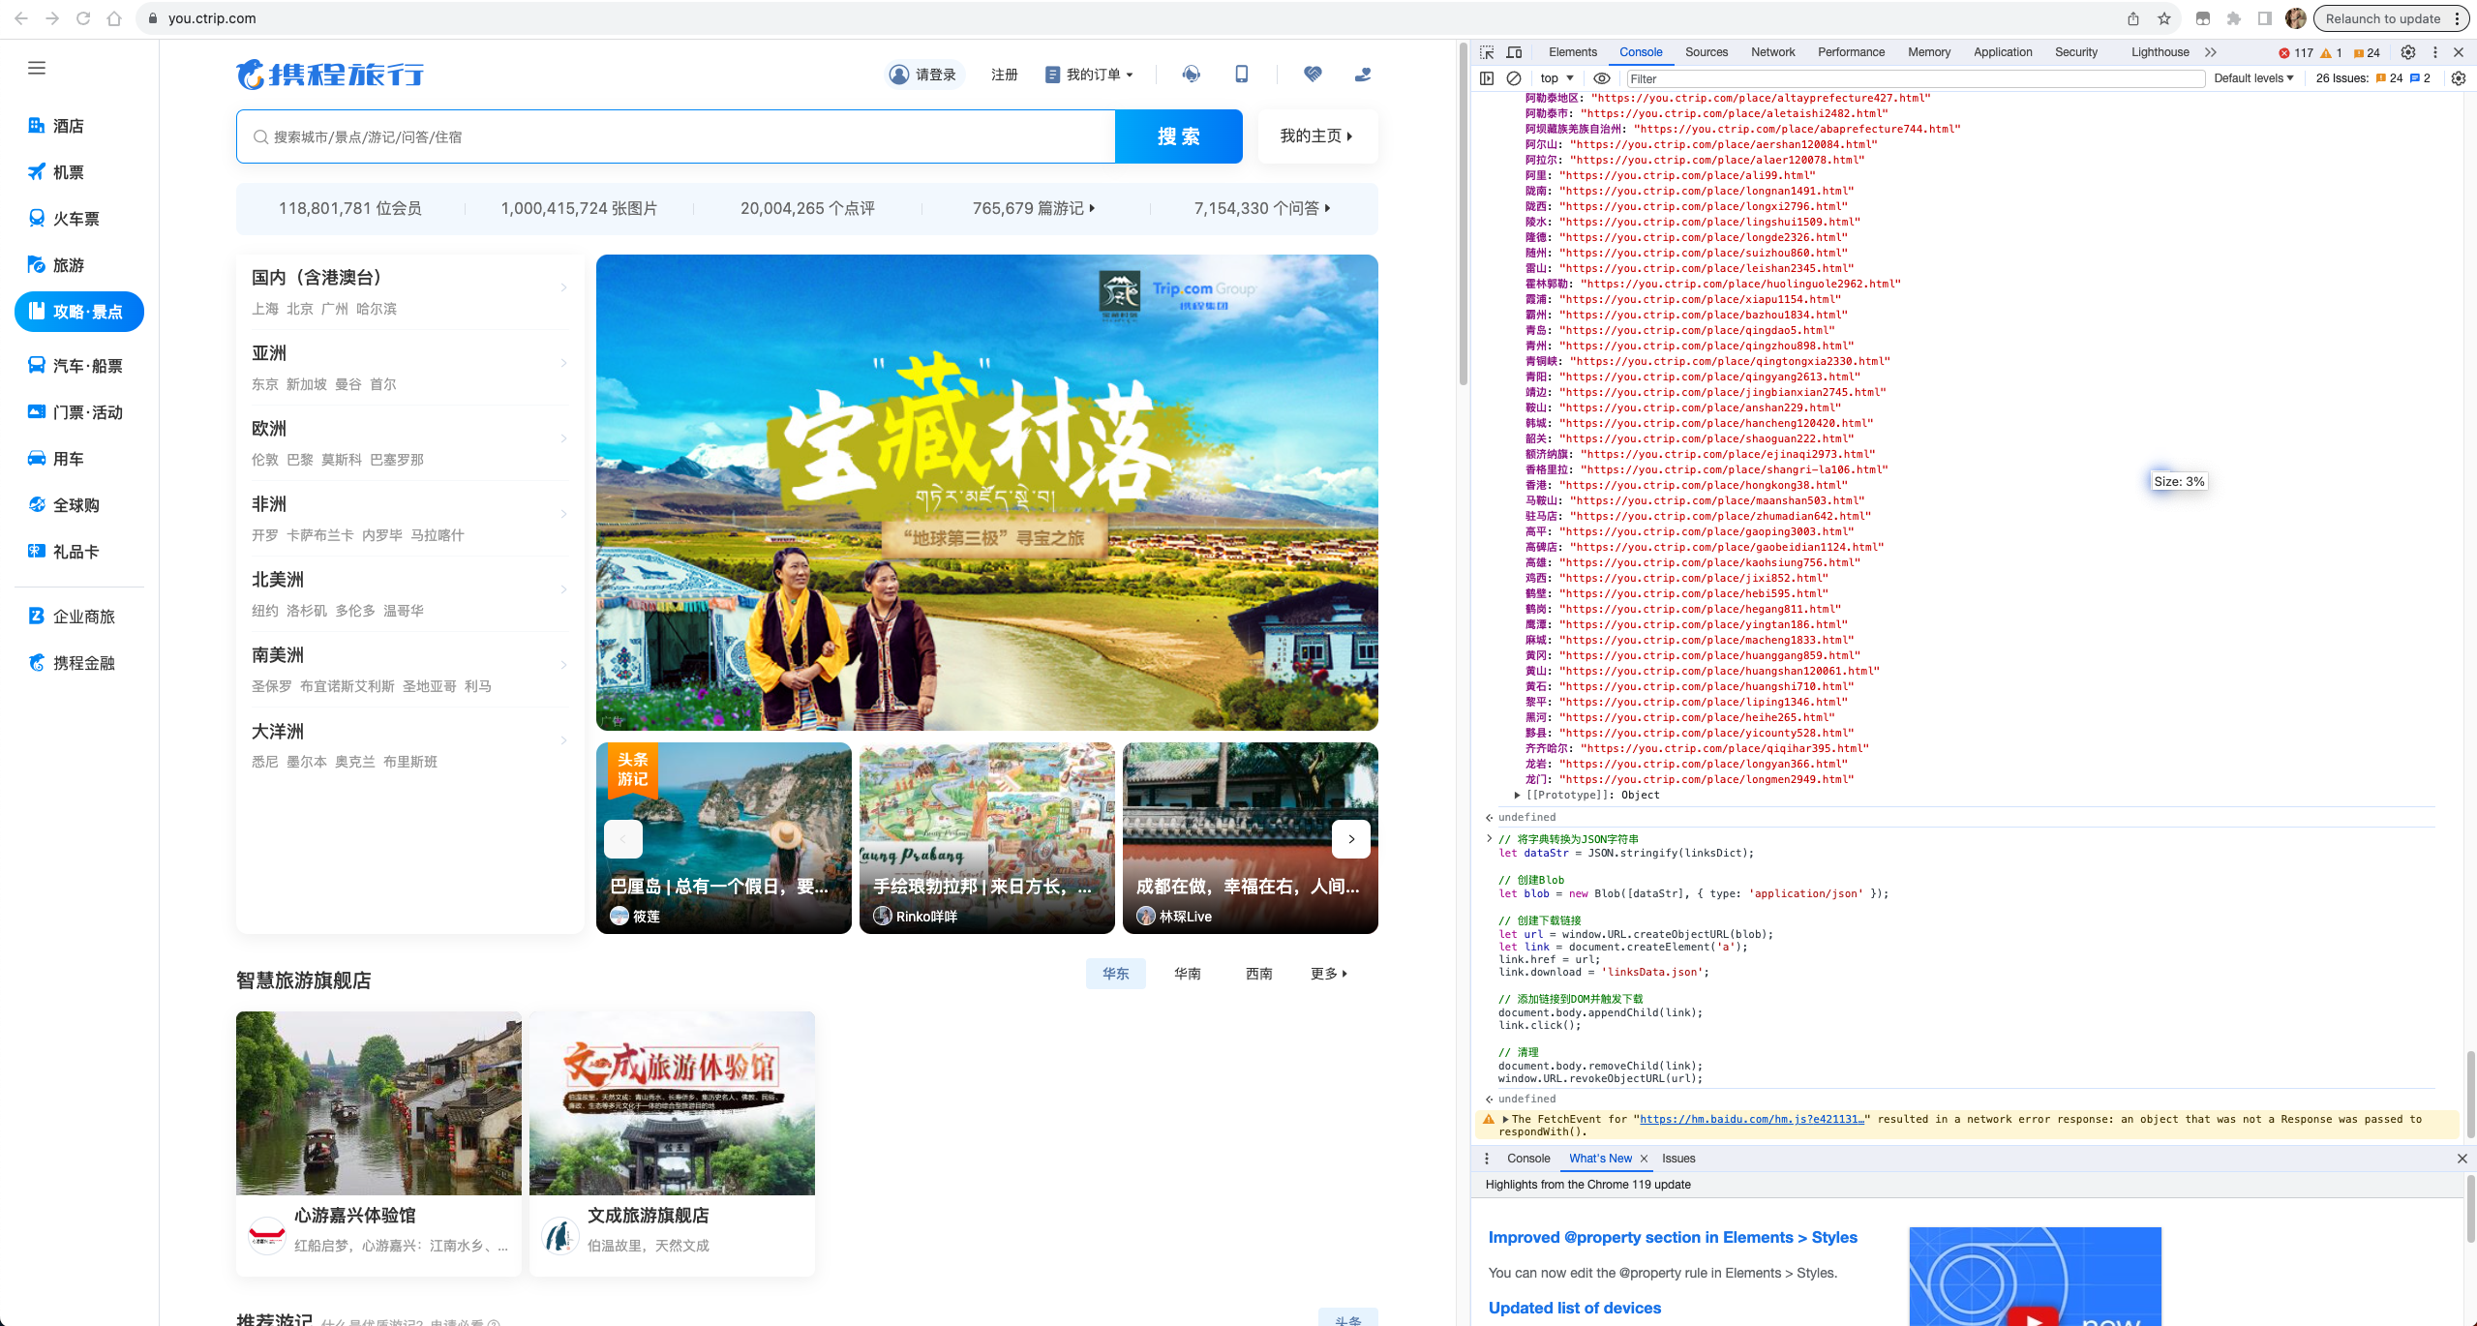The width and height of the screenshot is (2477, 1326).
Task: Click the destination search input field
Action: (676, 136)
